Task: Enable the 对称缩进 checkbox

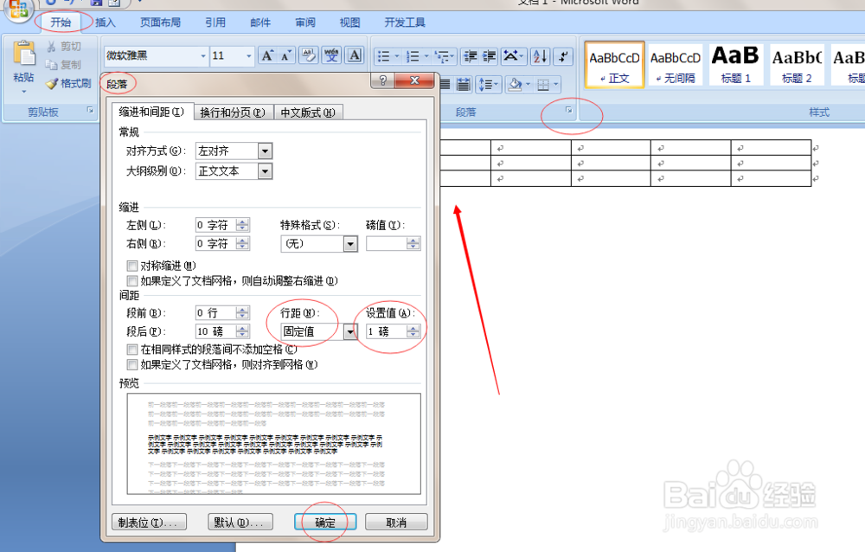Action: pyautogui.click(x=132, y=266)
